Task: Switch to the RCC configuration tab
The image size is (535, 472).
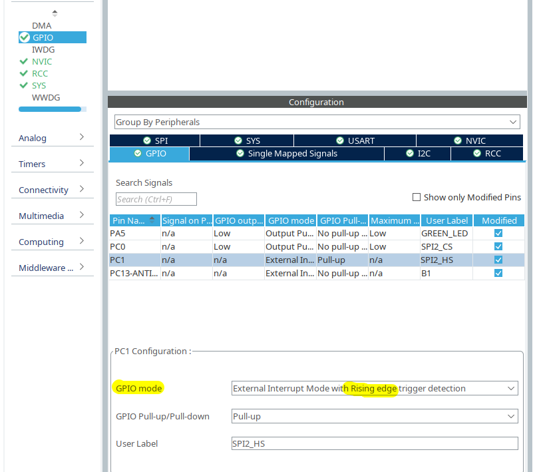Action: (487, 154)
